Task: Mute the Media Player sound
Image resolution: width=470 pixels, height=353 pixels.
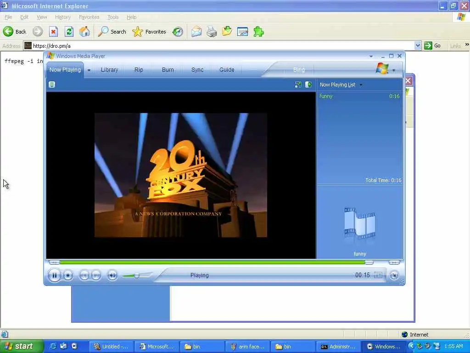Action: [x=112, y=275]
